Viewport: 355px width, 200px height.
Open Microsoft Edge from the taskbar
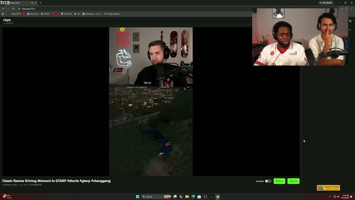point(193,197)
